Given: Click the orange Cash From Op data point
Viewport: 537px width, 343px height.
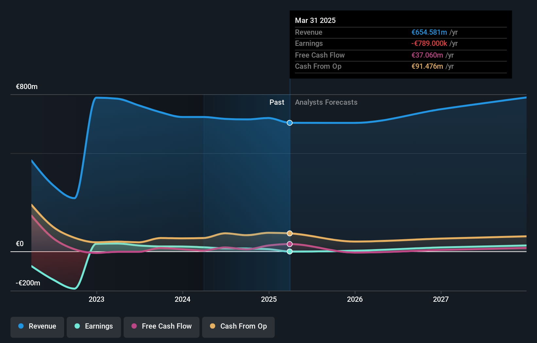Looking at the screenshot, I should click(x=290, y=233).
